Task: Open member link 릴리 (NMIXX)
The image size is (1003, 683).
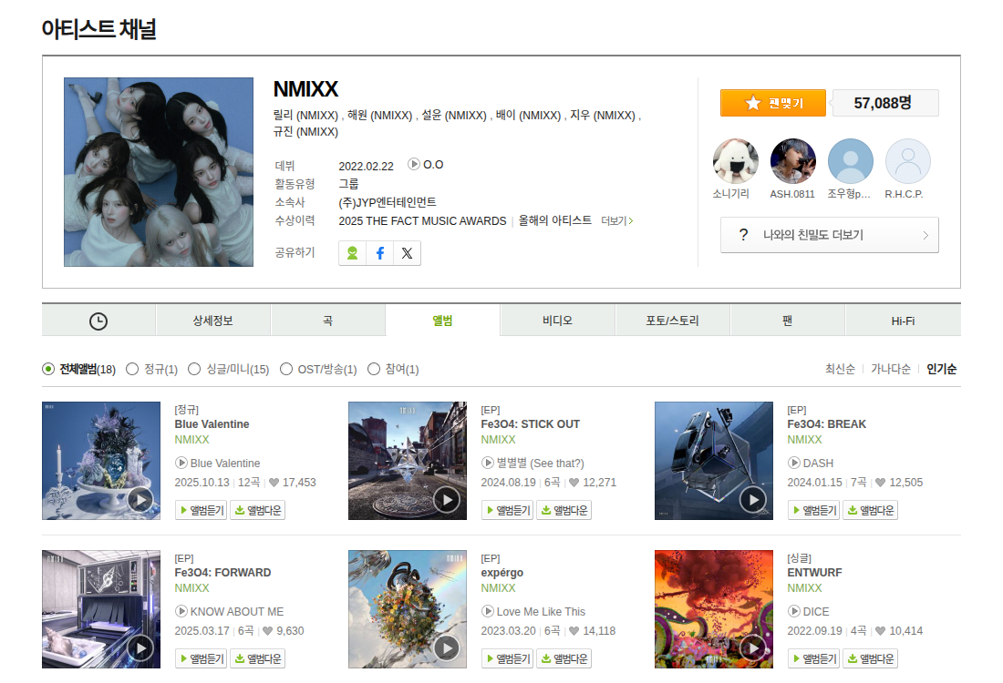Action: pyautogui.click(x=305, y=115)
